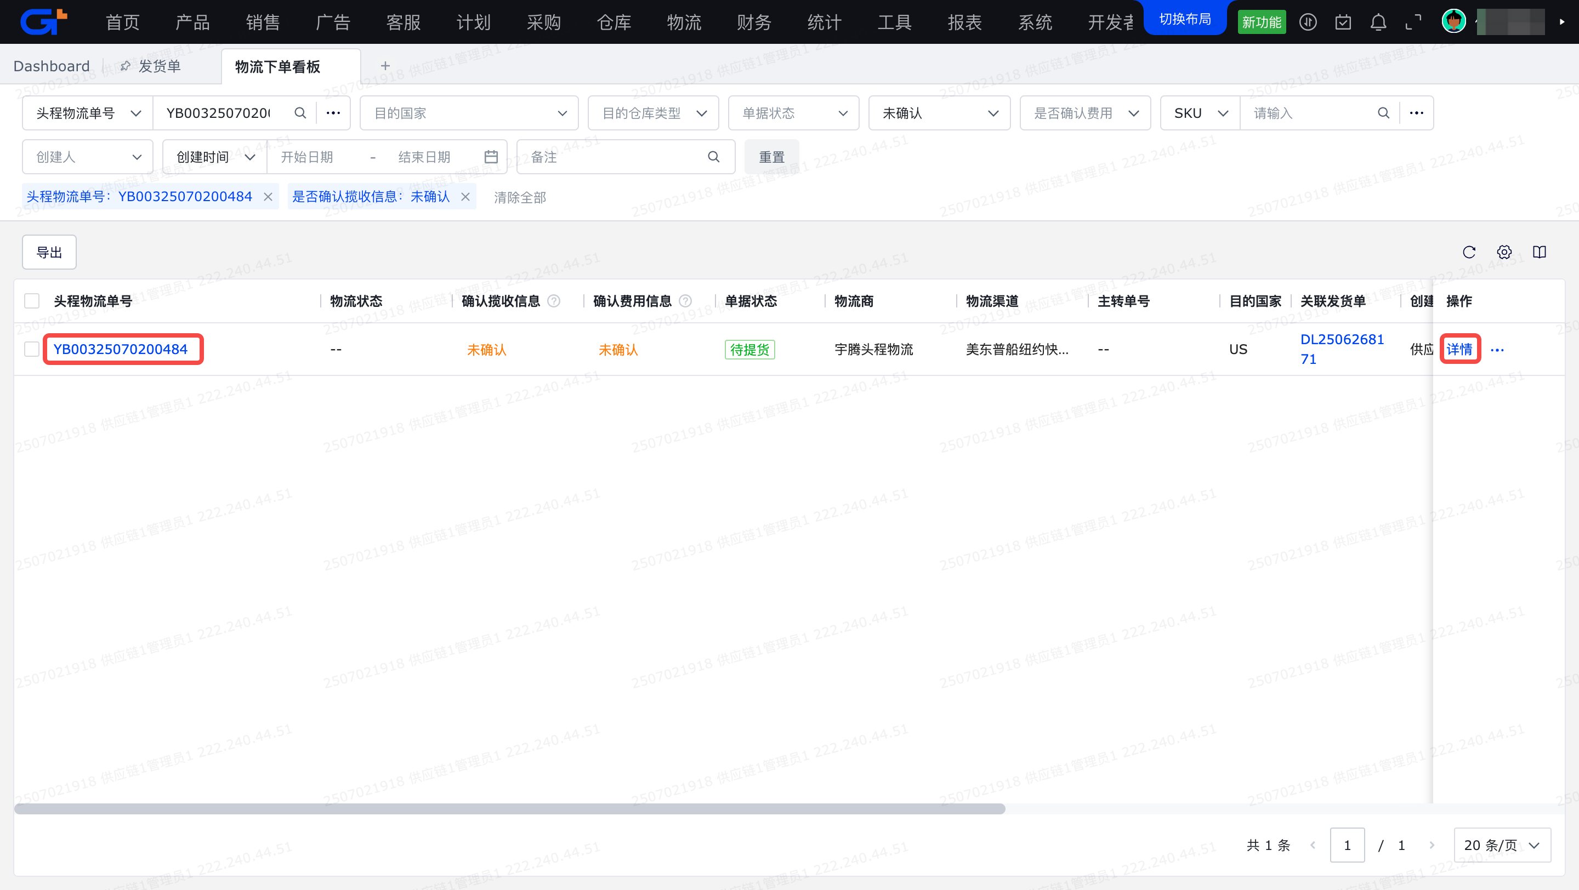Viewport: 1579px width, 890px height.
Task: Go to previous page arrow
Action: [x=1313, y=845]
